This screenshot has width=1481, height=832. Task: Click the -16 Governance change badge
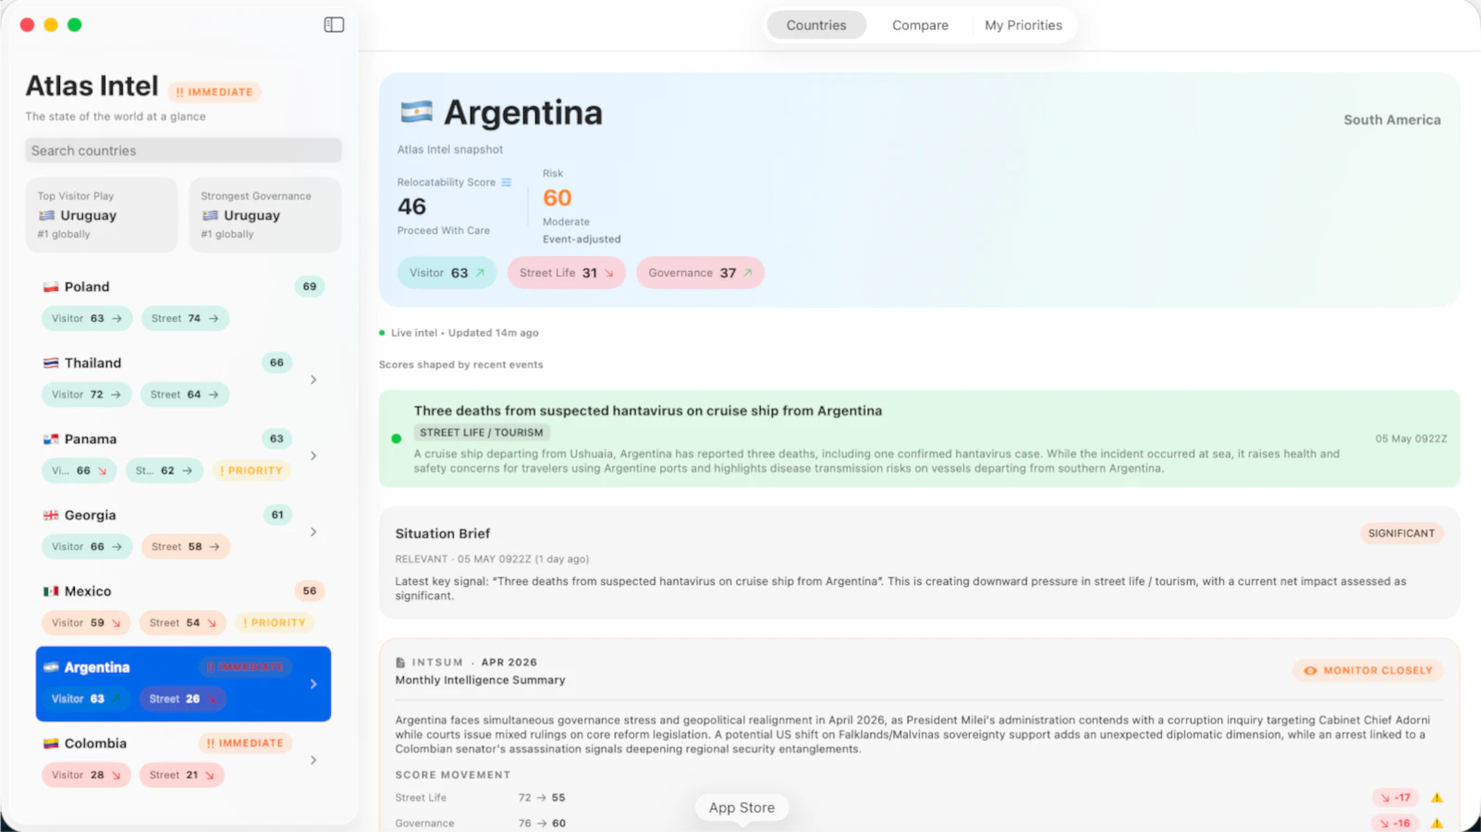click(1396, 823)
